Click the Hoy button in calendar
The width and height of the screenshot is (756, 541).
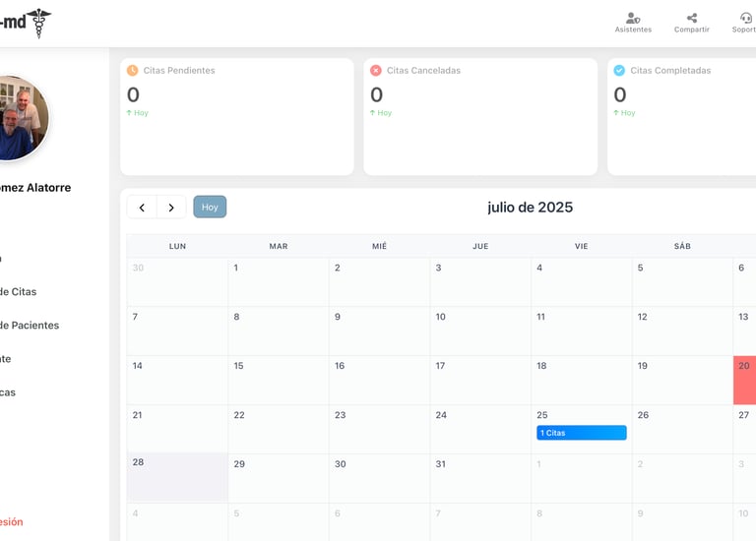(210, 207)
